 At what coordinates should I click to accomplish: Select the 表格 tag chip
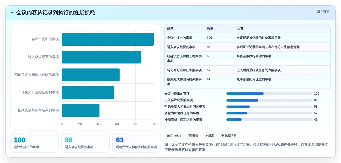tap(193, 135)
